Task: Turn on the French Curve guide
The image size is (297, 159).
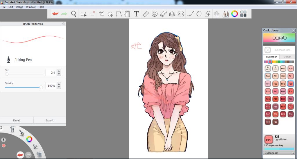Action: point(163,14)
